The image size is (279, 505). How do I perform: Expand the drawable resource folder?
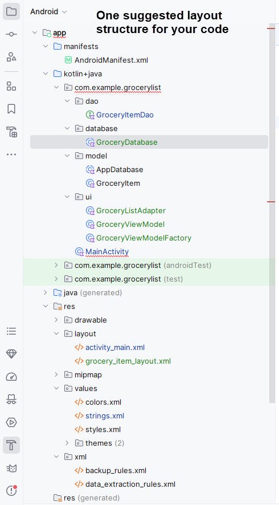pyautogui.click(x=56, y=320)
